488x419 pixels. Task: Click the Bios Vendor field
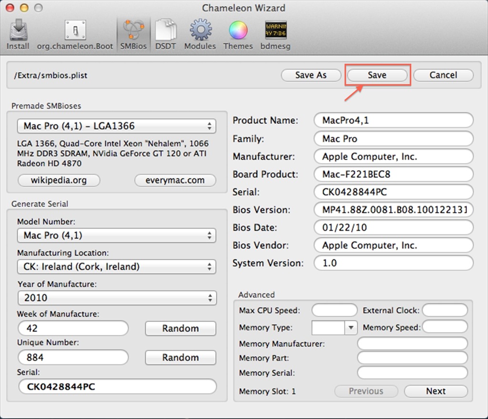tap(394, 245)
